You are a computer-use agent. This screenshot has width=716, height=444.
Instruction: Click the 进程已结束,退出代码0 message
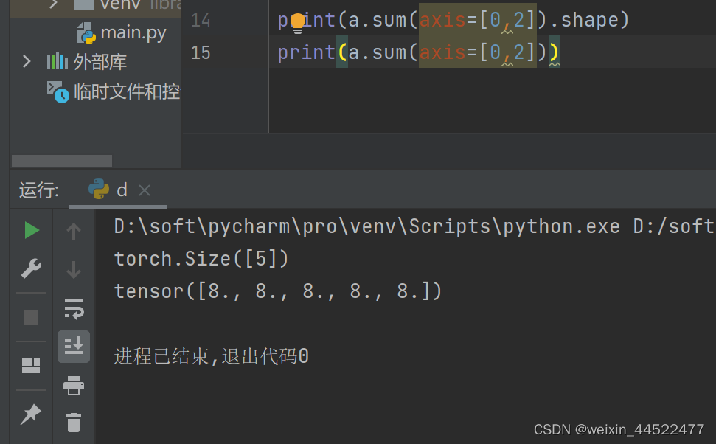click(x=212, y=356)
